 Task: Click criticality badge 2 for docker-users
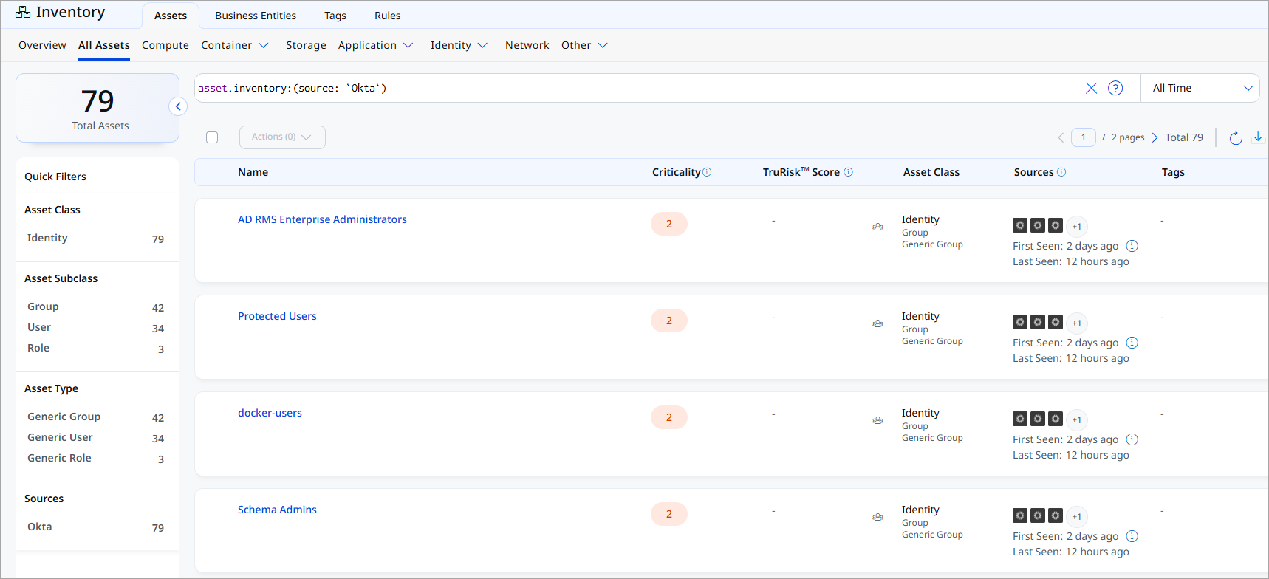(x=669, y=417)
